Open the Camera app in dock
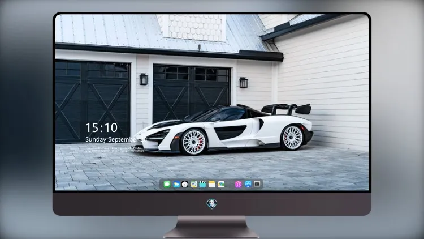This screenshot has width=424, height=239. [257, 184]
